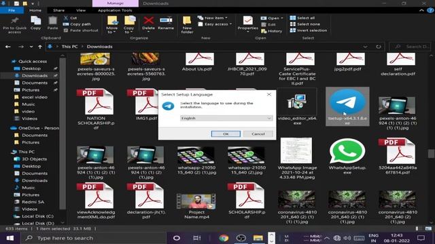
Task: Click the Windows Start button
Action: (10, 238)
